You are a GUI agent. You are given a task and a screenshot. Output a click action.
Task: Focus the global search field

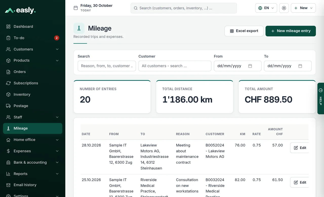184,8
